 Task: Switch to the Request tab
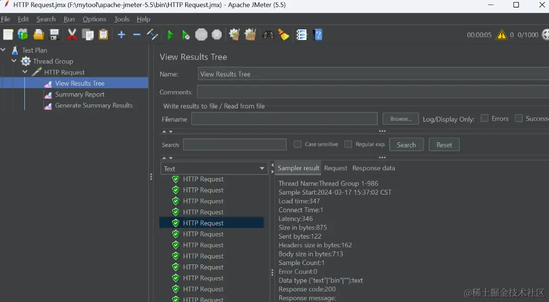tap(335, 168)
